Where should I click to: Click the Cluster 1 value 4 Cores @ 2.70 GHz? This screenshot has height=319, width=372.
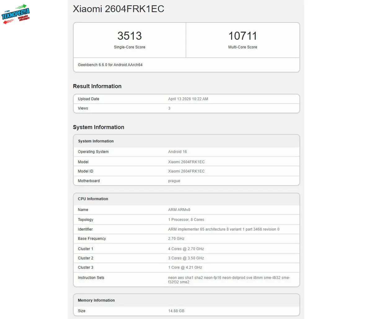(186, 249)
